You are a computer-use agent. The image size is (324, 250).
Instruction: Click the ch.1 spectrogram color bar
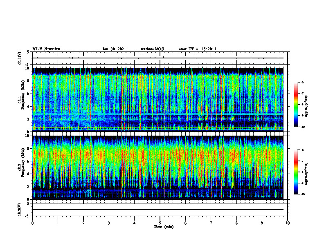pos(296,105)
